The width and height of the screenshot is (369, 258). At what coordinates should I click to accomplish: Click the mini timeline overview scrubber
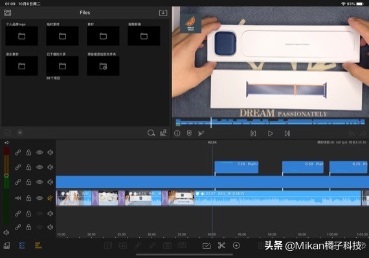tap(271, 122)
